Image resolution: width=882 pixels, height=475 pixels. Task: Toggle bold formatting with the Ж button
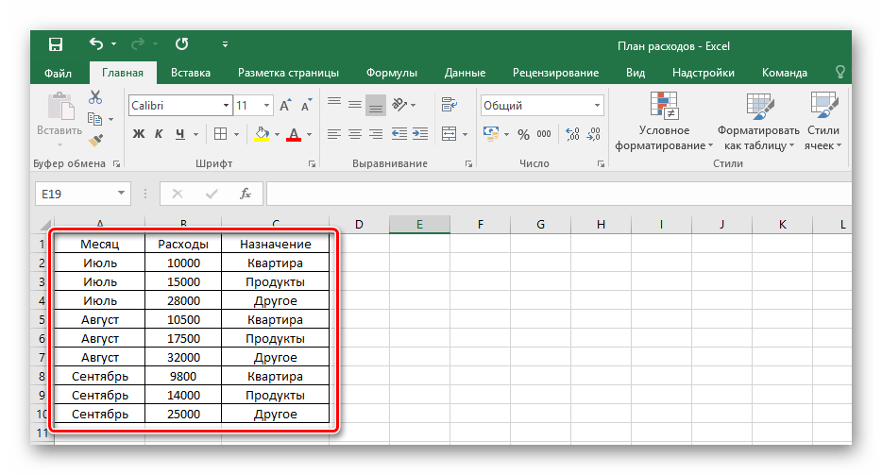139,133
